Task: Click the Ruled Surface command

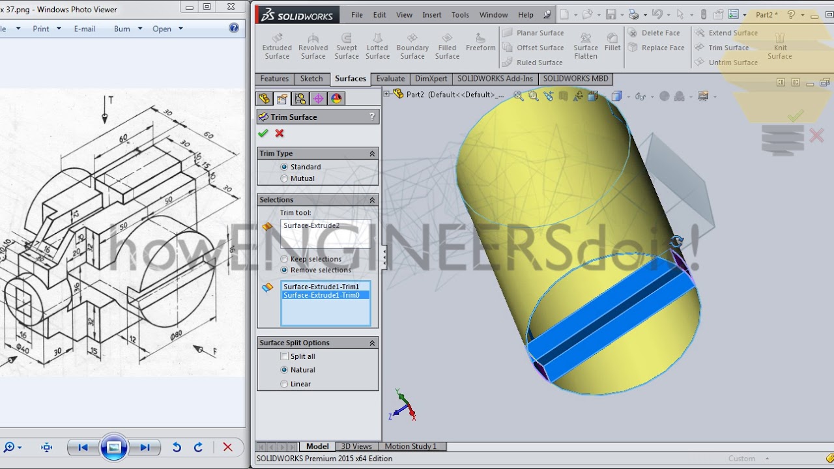Action: [x=532, y=63]
